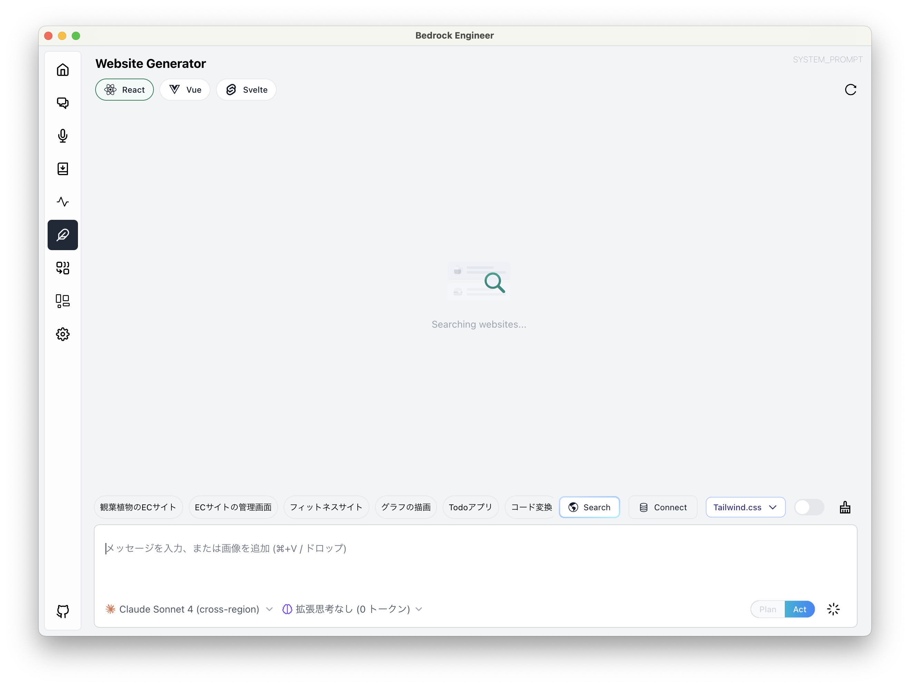Enable the Search option
The height and width of the screenshot is (687, 910).
click(589, 507)
